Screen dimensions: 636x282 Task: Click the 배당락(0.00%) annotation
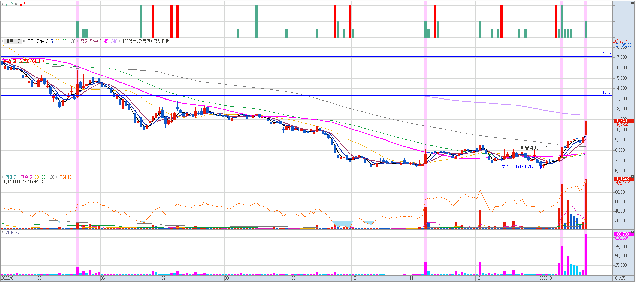[534, 148]
